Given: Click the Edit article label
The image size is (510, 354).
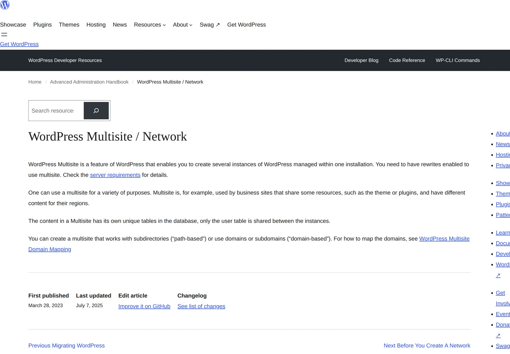Looking at the screenshot, I should (133, 296).
